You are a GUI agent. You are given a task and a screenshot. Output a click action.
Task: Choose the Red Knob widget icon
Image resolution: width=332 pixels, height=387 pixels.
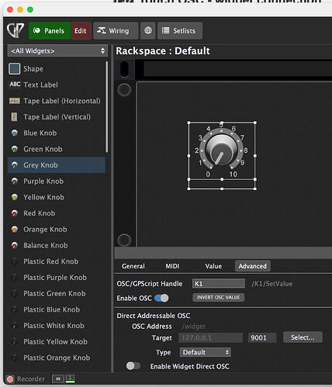tap(15, 213)
